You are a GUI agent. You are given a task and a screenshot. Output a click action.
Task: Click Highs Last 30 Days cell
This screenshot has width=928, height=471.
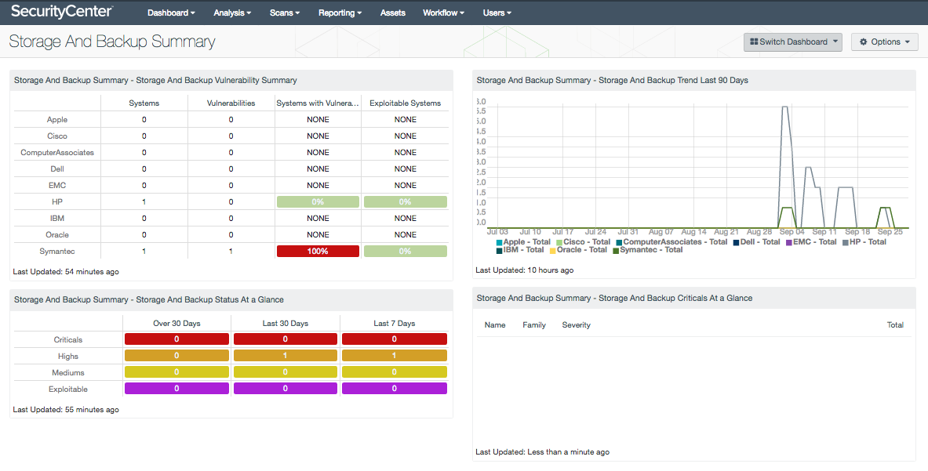[286, 356]
